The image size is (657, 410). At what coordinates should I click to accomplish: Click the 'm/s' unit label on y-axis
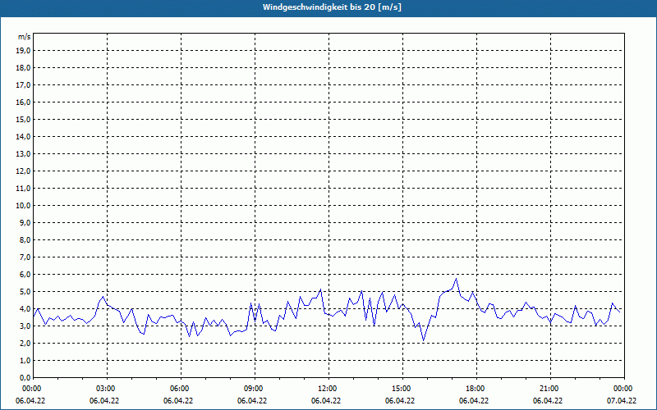tap(25, 37)
